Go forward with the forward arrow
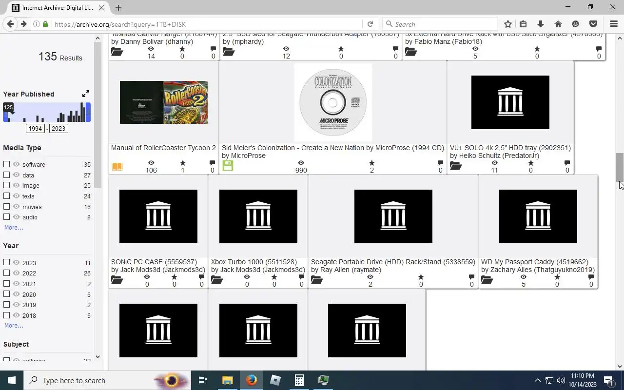 (x=23, y=24)
